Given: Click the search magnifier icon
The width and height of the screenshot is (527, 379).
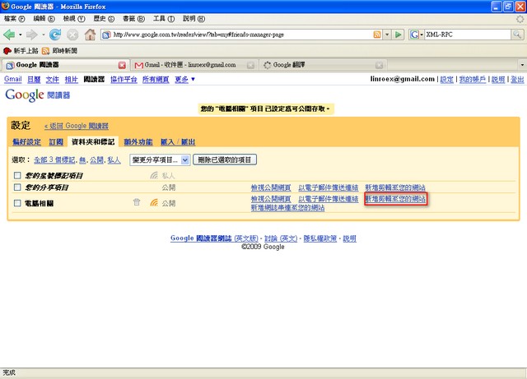Looking at the screenshot, I should point(516,35).
